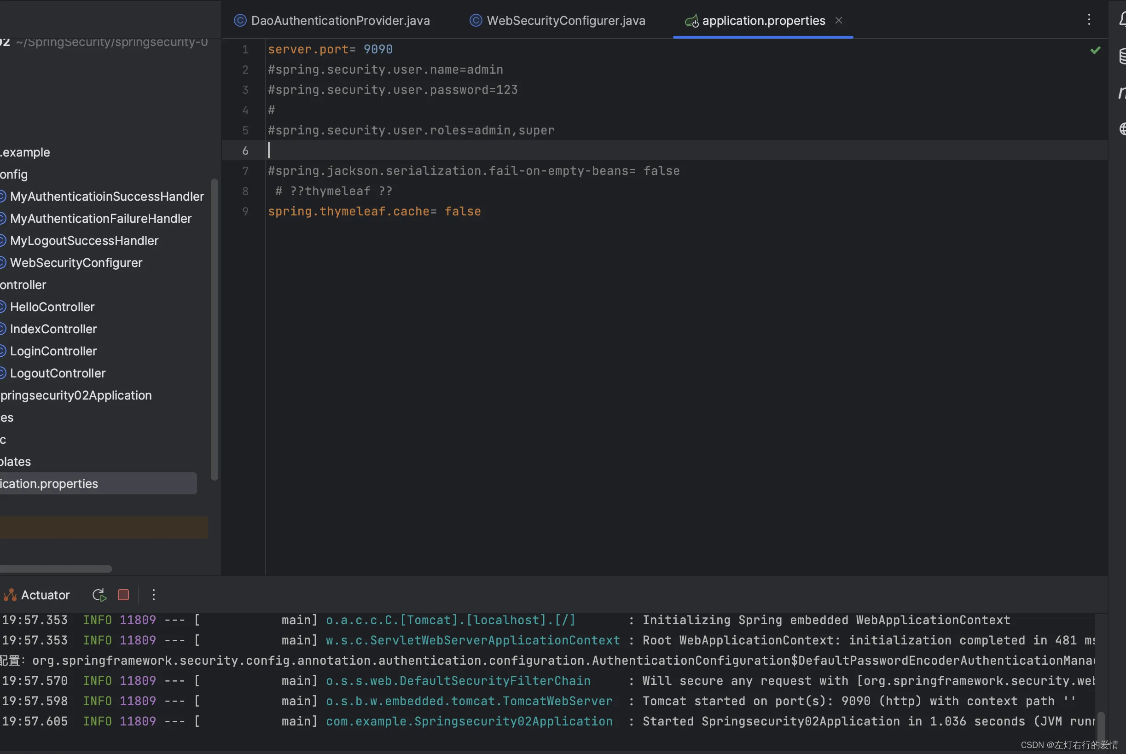Viewport: 1126px width, 754px height.
Task: Click the Spring leaf icon on application.properties tab
Action: (691, 21)
